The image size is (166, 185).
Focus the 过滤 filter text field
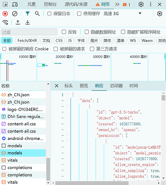pos(29,32)
